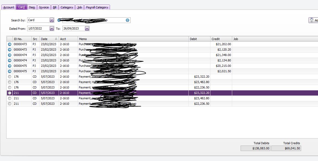Click PJ source cell in $2,021.50 row

pos(34,71)
